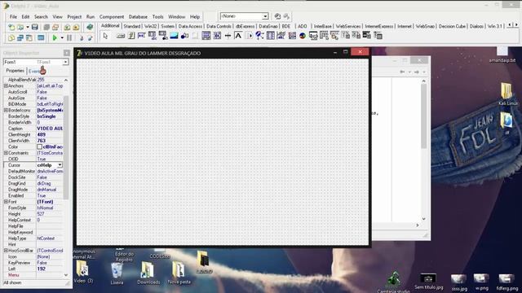Click the New Form toolbar icon
Screen dimensions: 522x293
(x=41, y=38)
